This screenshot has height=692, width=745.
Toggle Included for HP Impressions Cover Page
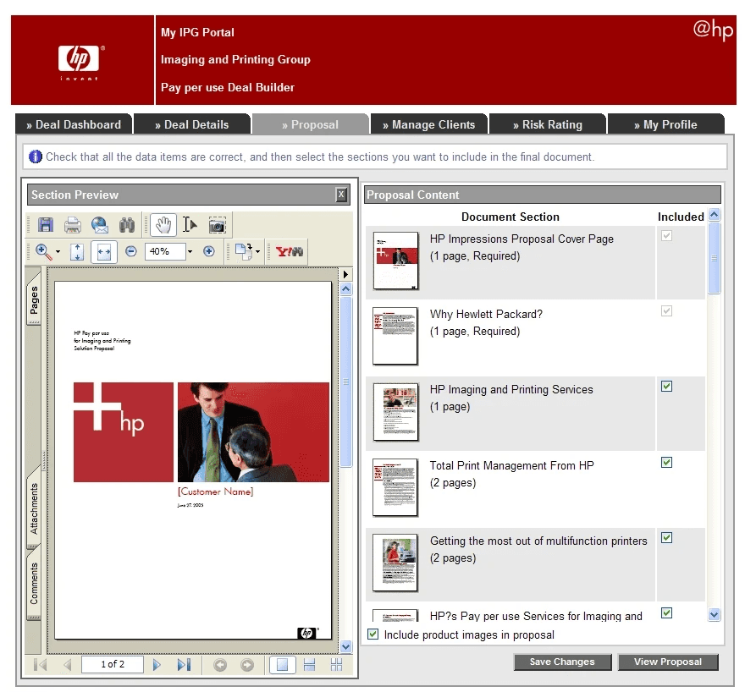click(x=666, y=235)
